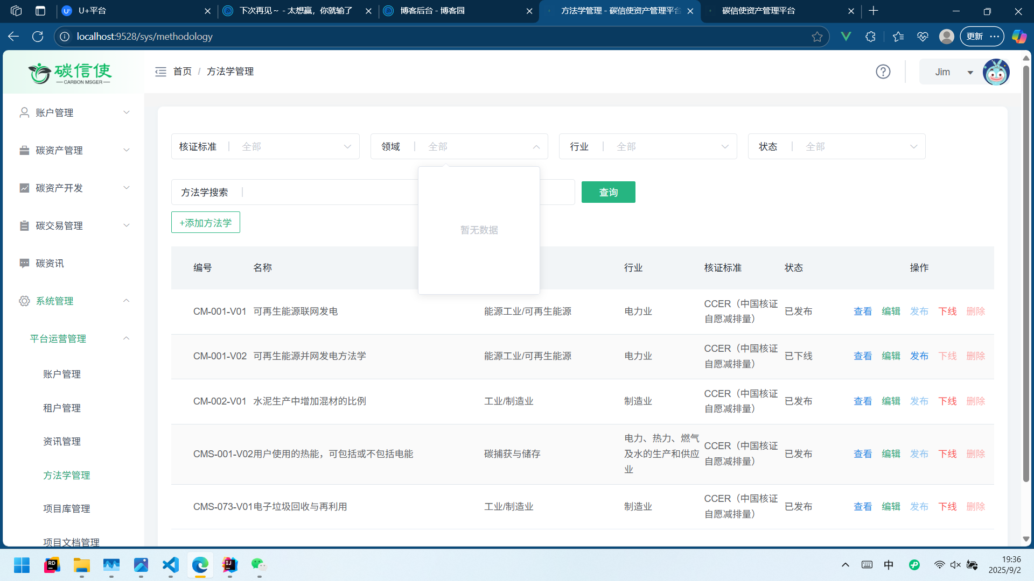Click the browser refresh icon
This screenshot has width=1034, height=581.
coord(38,37)
